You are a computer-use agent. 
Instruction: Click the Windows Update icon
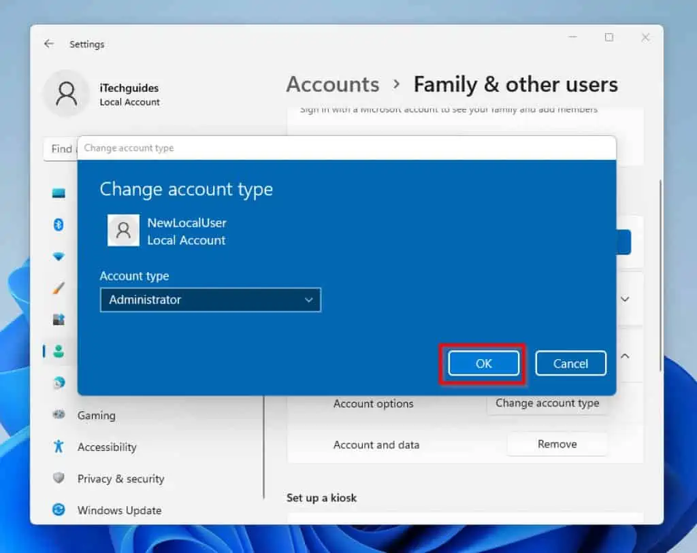tap(59, 510)
